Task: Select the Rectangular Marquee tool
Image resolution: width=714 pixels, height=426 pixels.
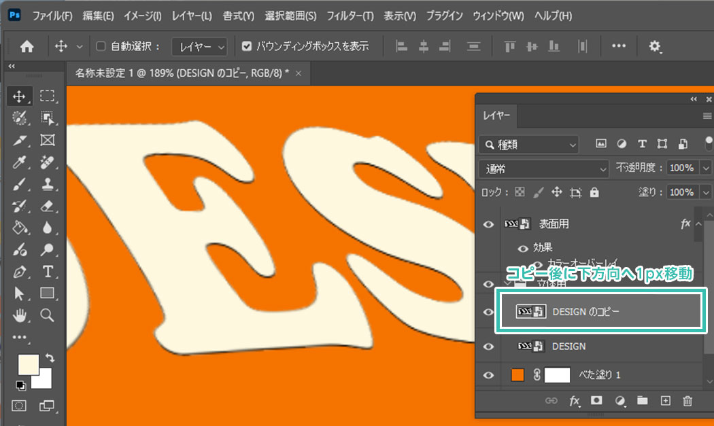Action: pos(48,96)
